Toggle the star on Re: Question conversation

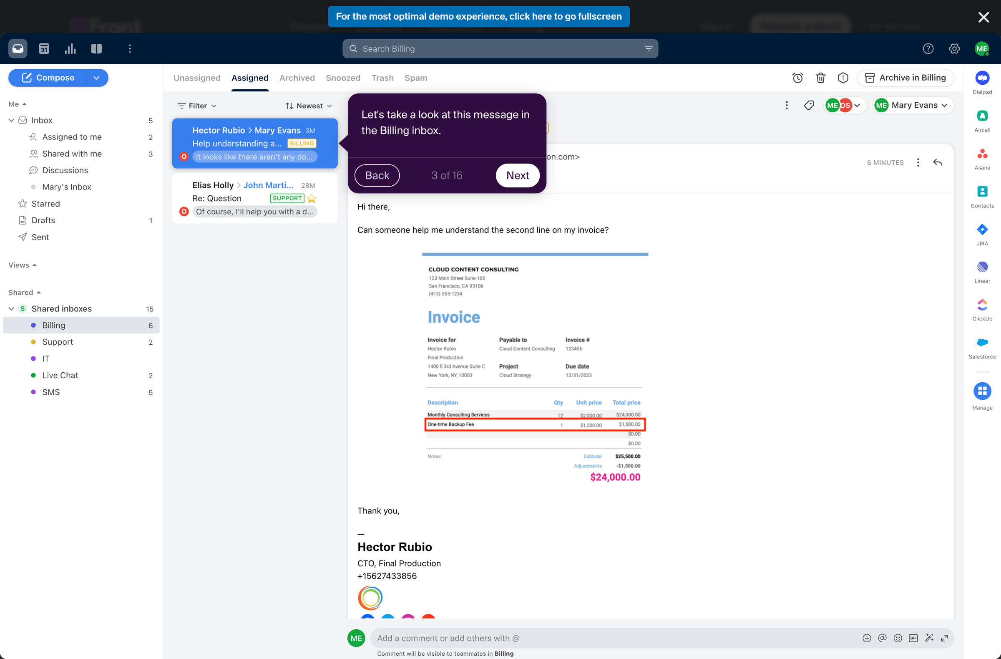(311, 198)
